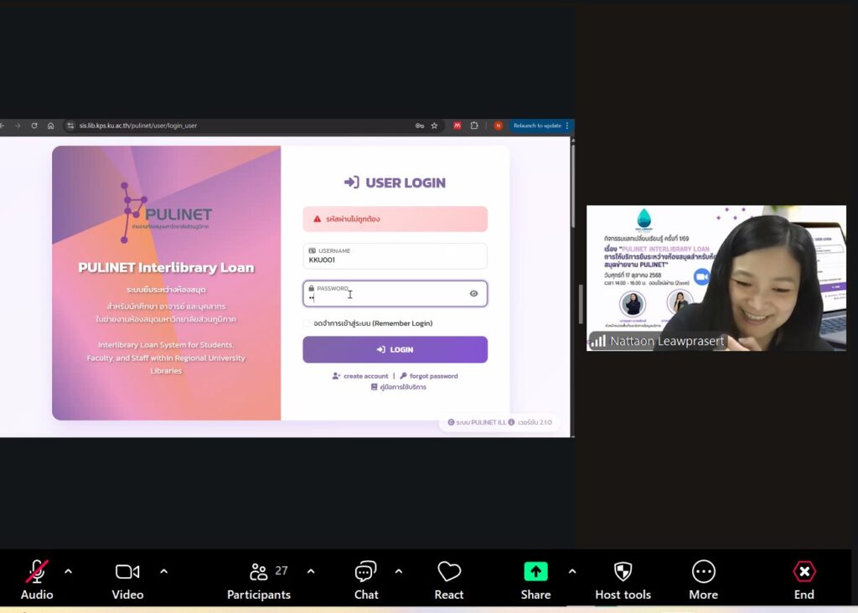Expand the Chat options arrow
Screen dimensions: 858x613
tap(399, 571)
